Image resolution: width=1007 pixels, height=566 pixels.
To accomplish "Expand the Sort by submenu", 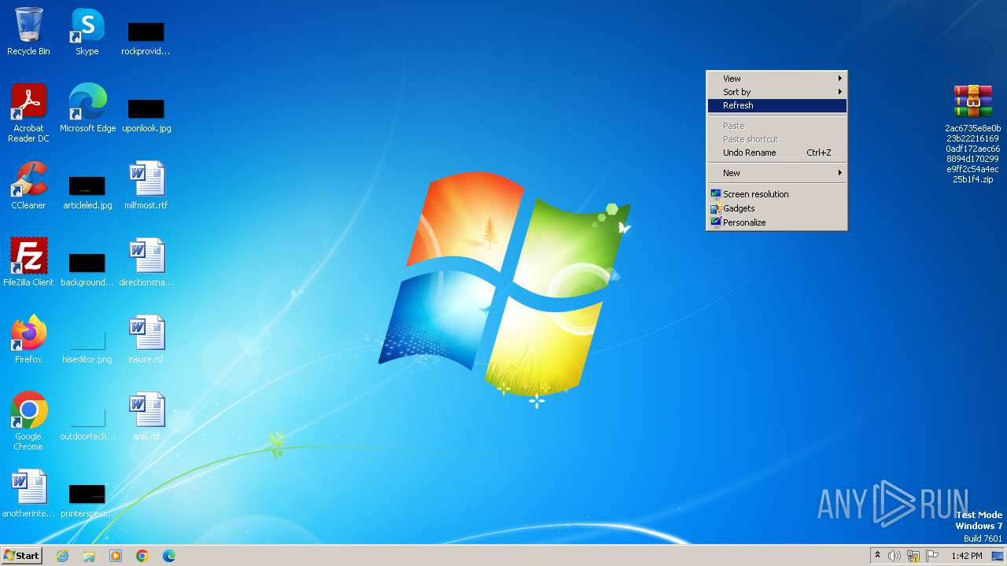I will pyautogui.click(x=776, y=92).
